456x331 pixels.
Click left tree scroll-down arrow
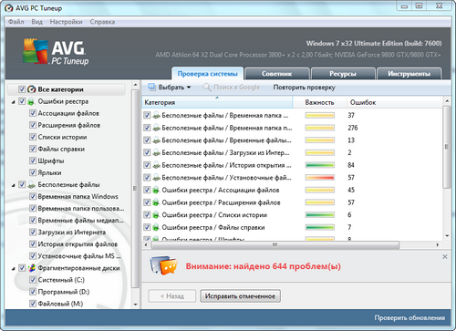pos(135,305)
